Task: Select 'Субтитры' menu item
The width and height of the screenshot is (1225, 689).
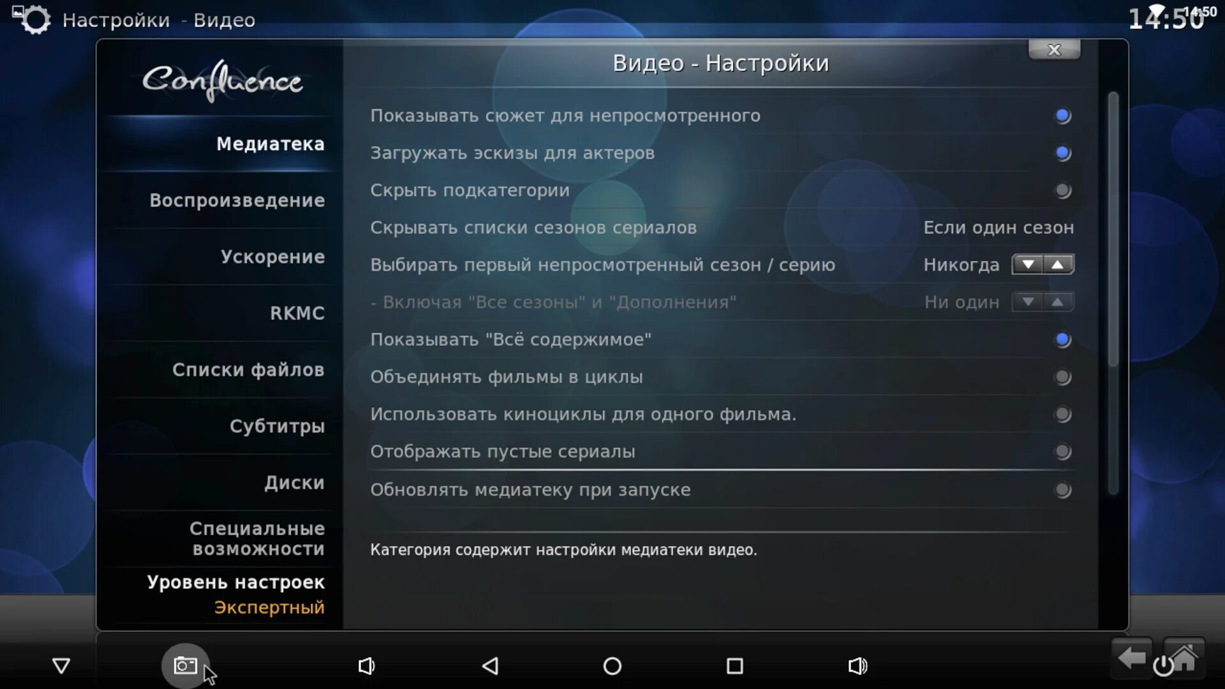Action: (276, 426)
